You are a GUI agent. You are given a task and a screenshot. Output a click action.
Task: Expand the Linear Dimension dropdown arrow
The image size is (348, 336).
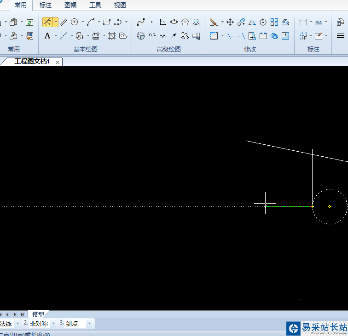tap(311, 22)
